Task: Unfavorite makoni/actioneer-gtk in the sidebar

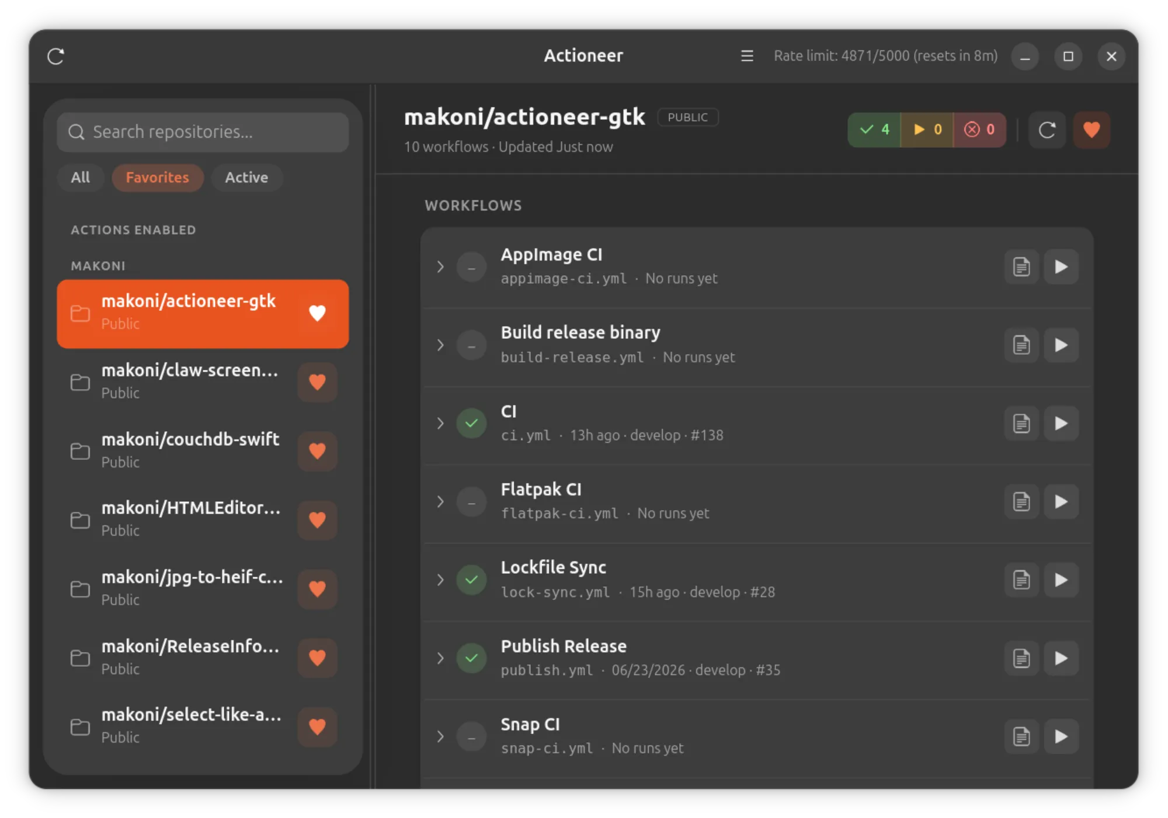Action: point(317,313)
